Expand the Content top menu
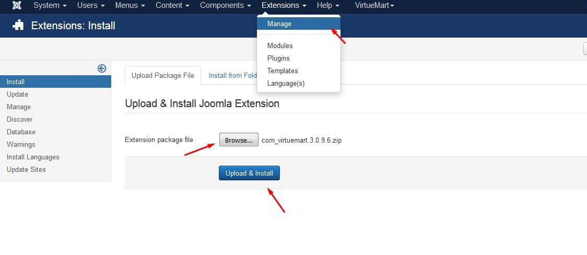Image resolution: width=587 pixels, height=255 pixels. 172,6
